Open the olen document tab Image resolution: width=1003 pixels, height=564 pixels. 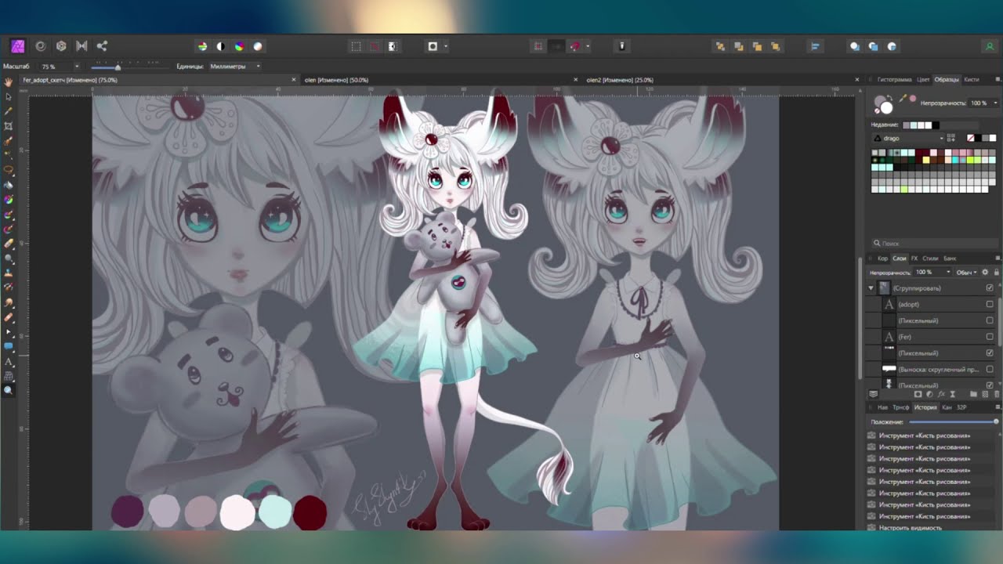(x=337, y=80)
